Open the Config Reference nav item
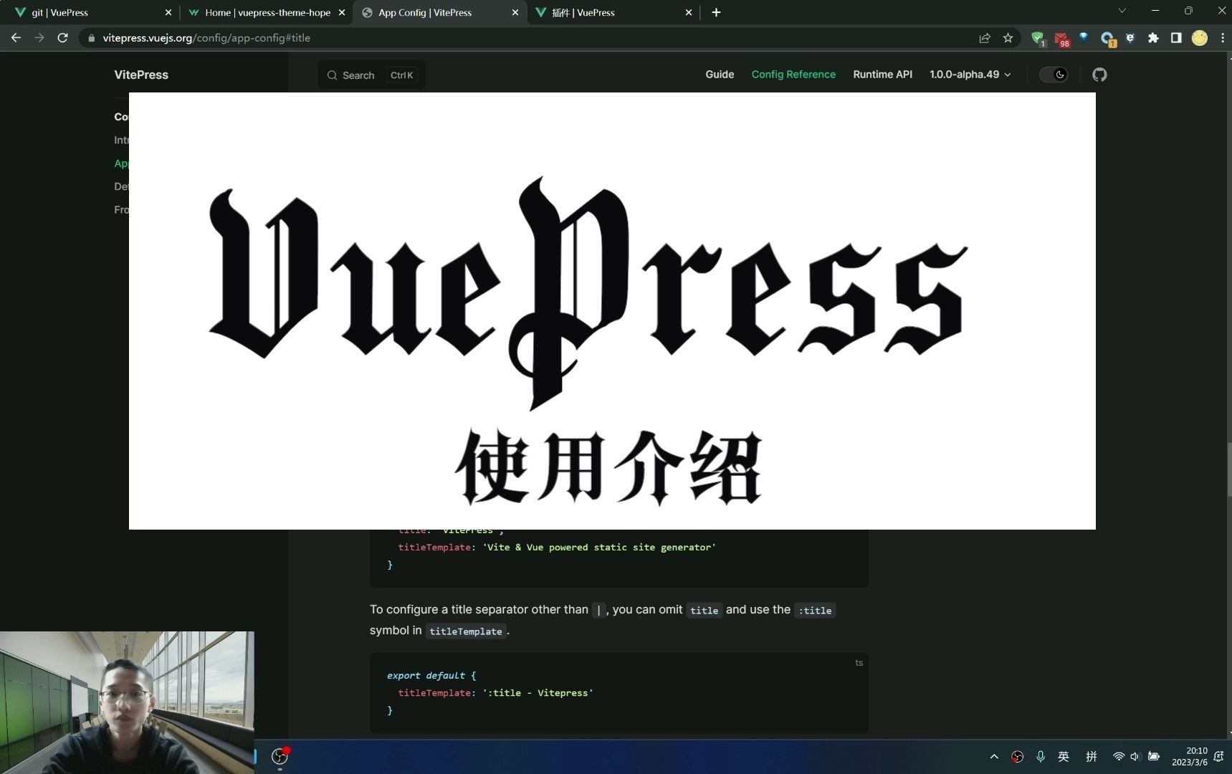Image resolution: width=1232 pixels, height=774 pixels. [793, 75]
